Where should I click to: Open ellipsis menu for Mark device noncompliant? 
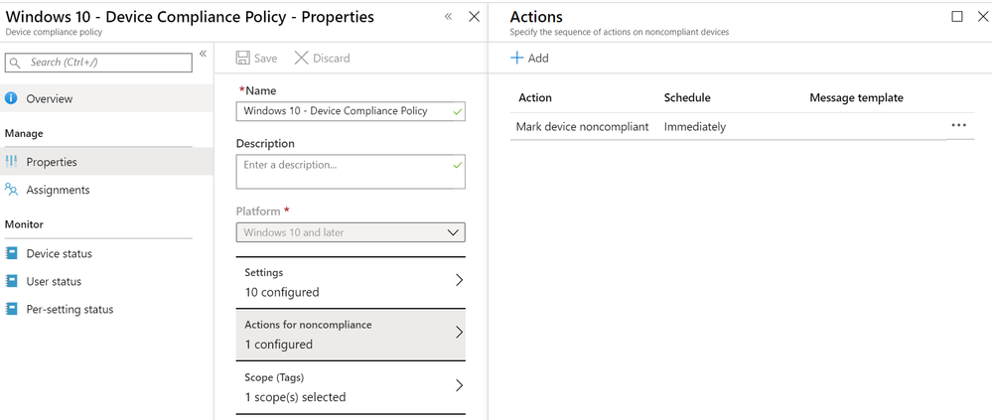(x=958, y=125)
